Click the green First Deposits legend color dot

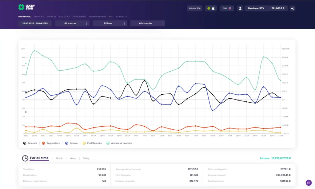coord(84,143)
